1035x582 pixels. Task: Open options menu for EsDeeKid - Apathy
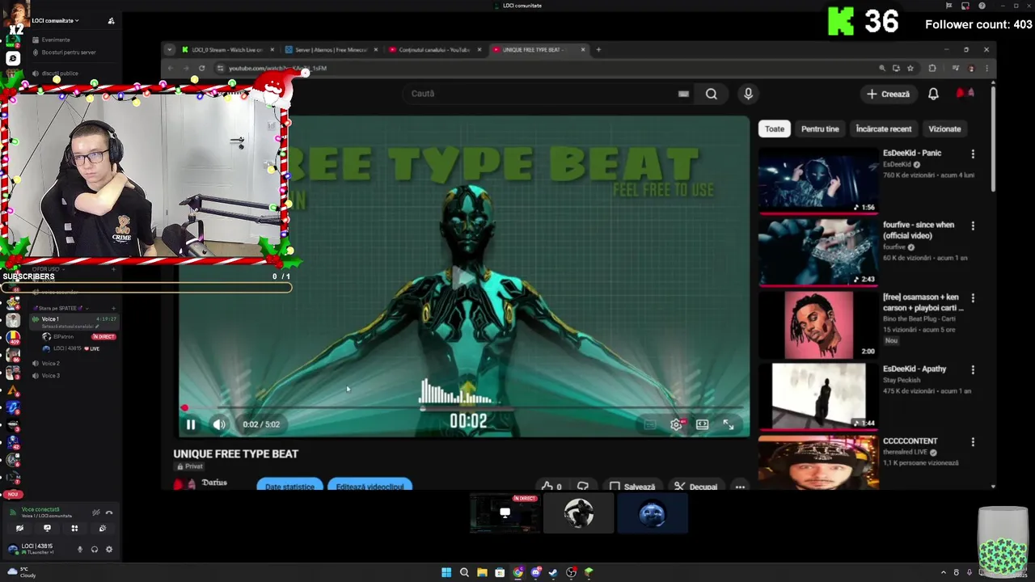[973, 369]
